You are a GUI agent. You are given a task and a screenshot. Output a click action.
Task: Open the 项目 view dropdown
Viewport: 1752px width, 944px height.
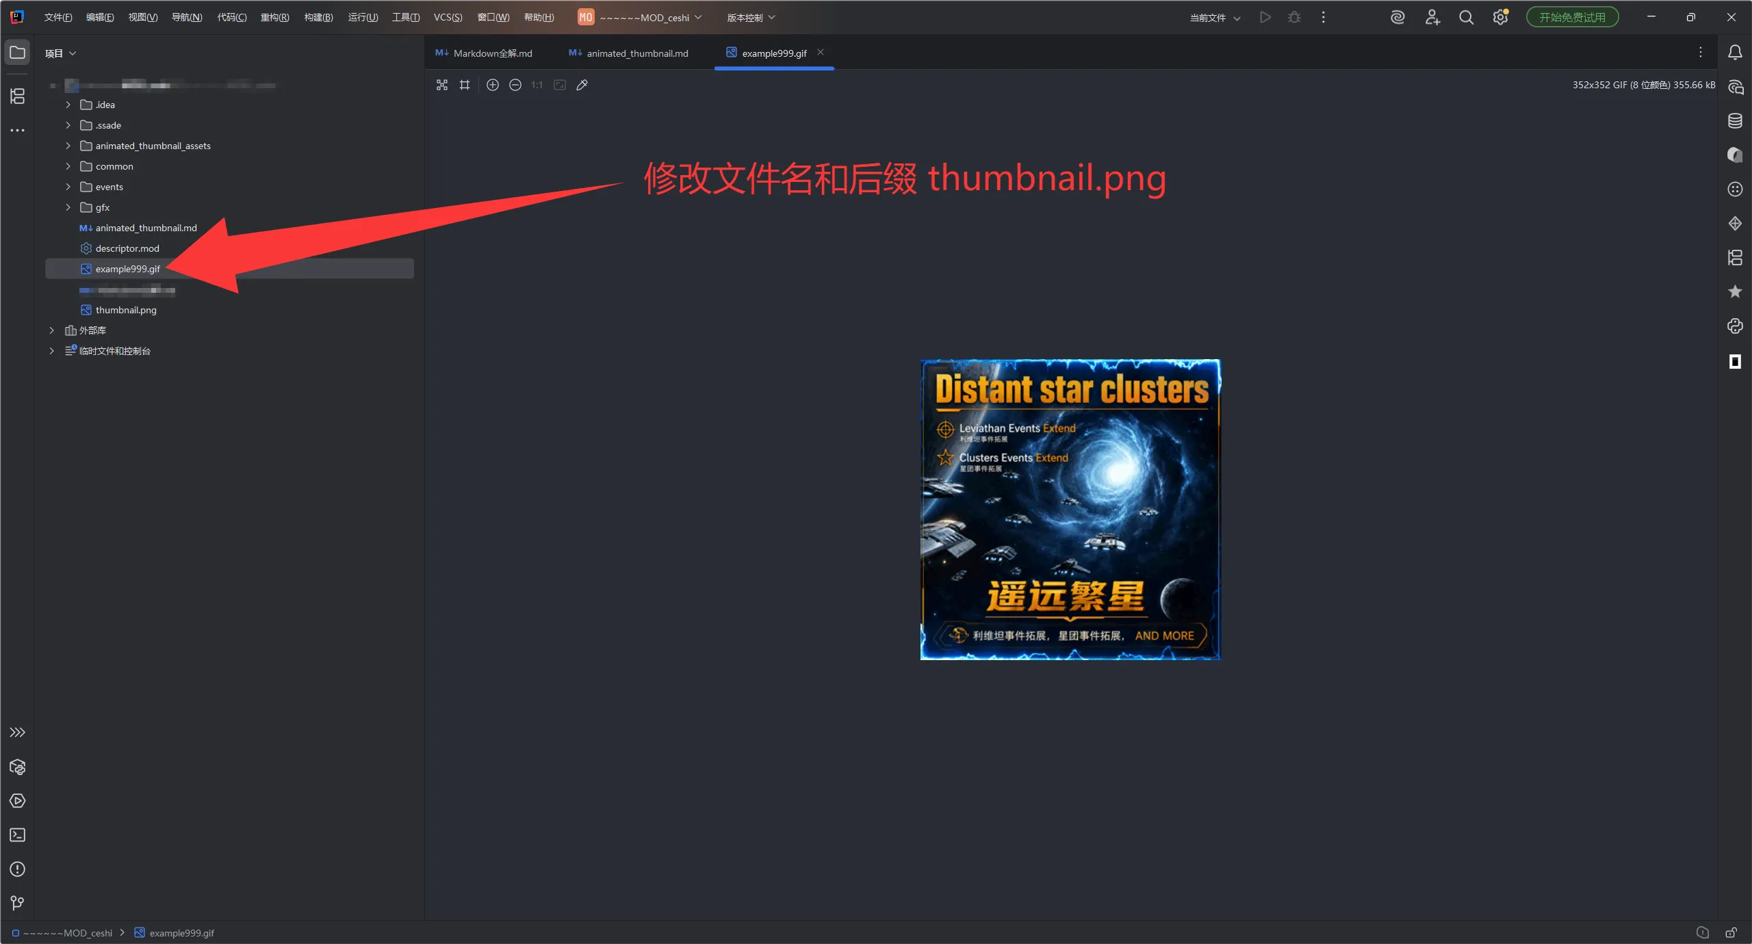60,53
